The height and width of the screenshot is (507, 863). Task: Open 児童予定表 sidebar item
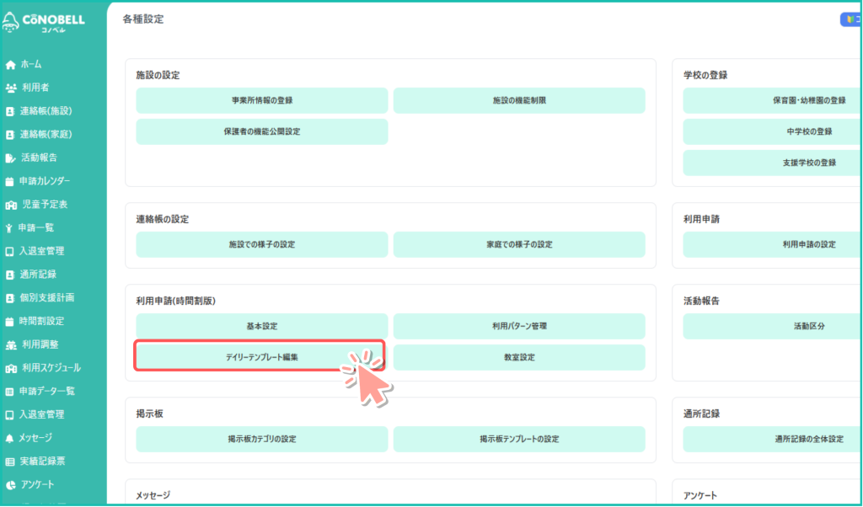pyautogui.click(x=44, y=204)
